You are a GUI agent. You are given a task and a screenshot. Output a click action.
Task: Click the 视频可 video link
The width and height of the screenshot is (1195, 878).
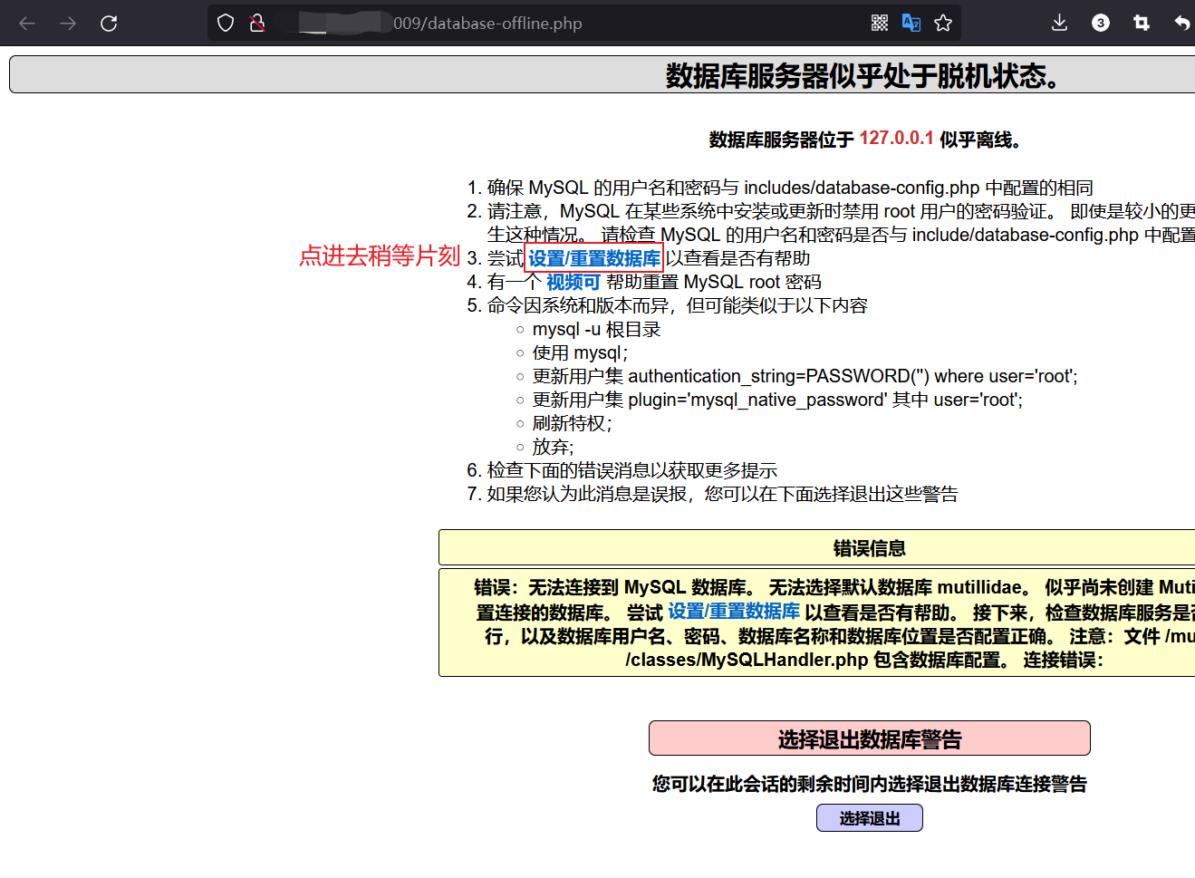tap(573, 282)
